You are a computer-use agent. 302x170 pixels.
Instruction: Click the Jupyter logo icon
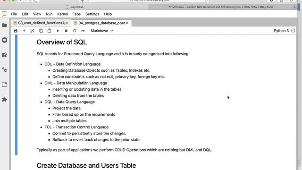[4, 14]
